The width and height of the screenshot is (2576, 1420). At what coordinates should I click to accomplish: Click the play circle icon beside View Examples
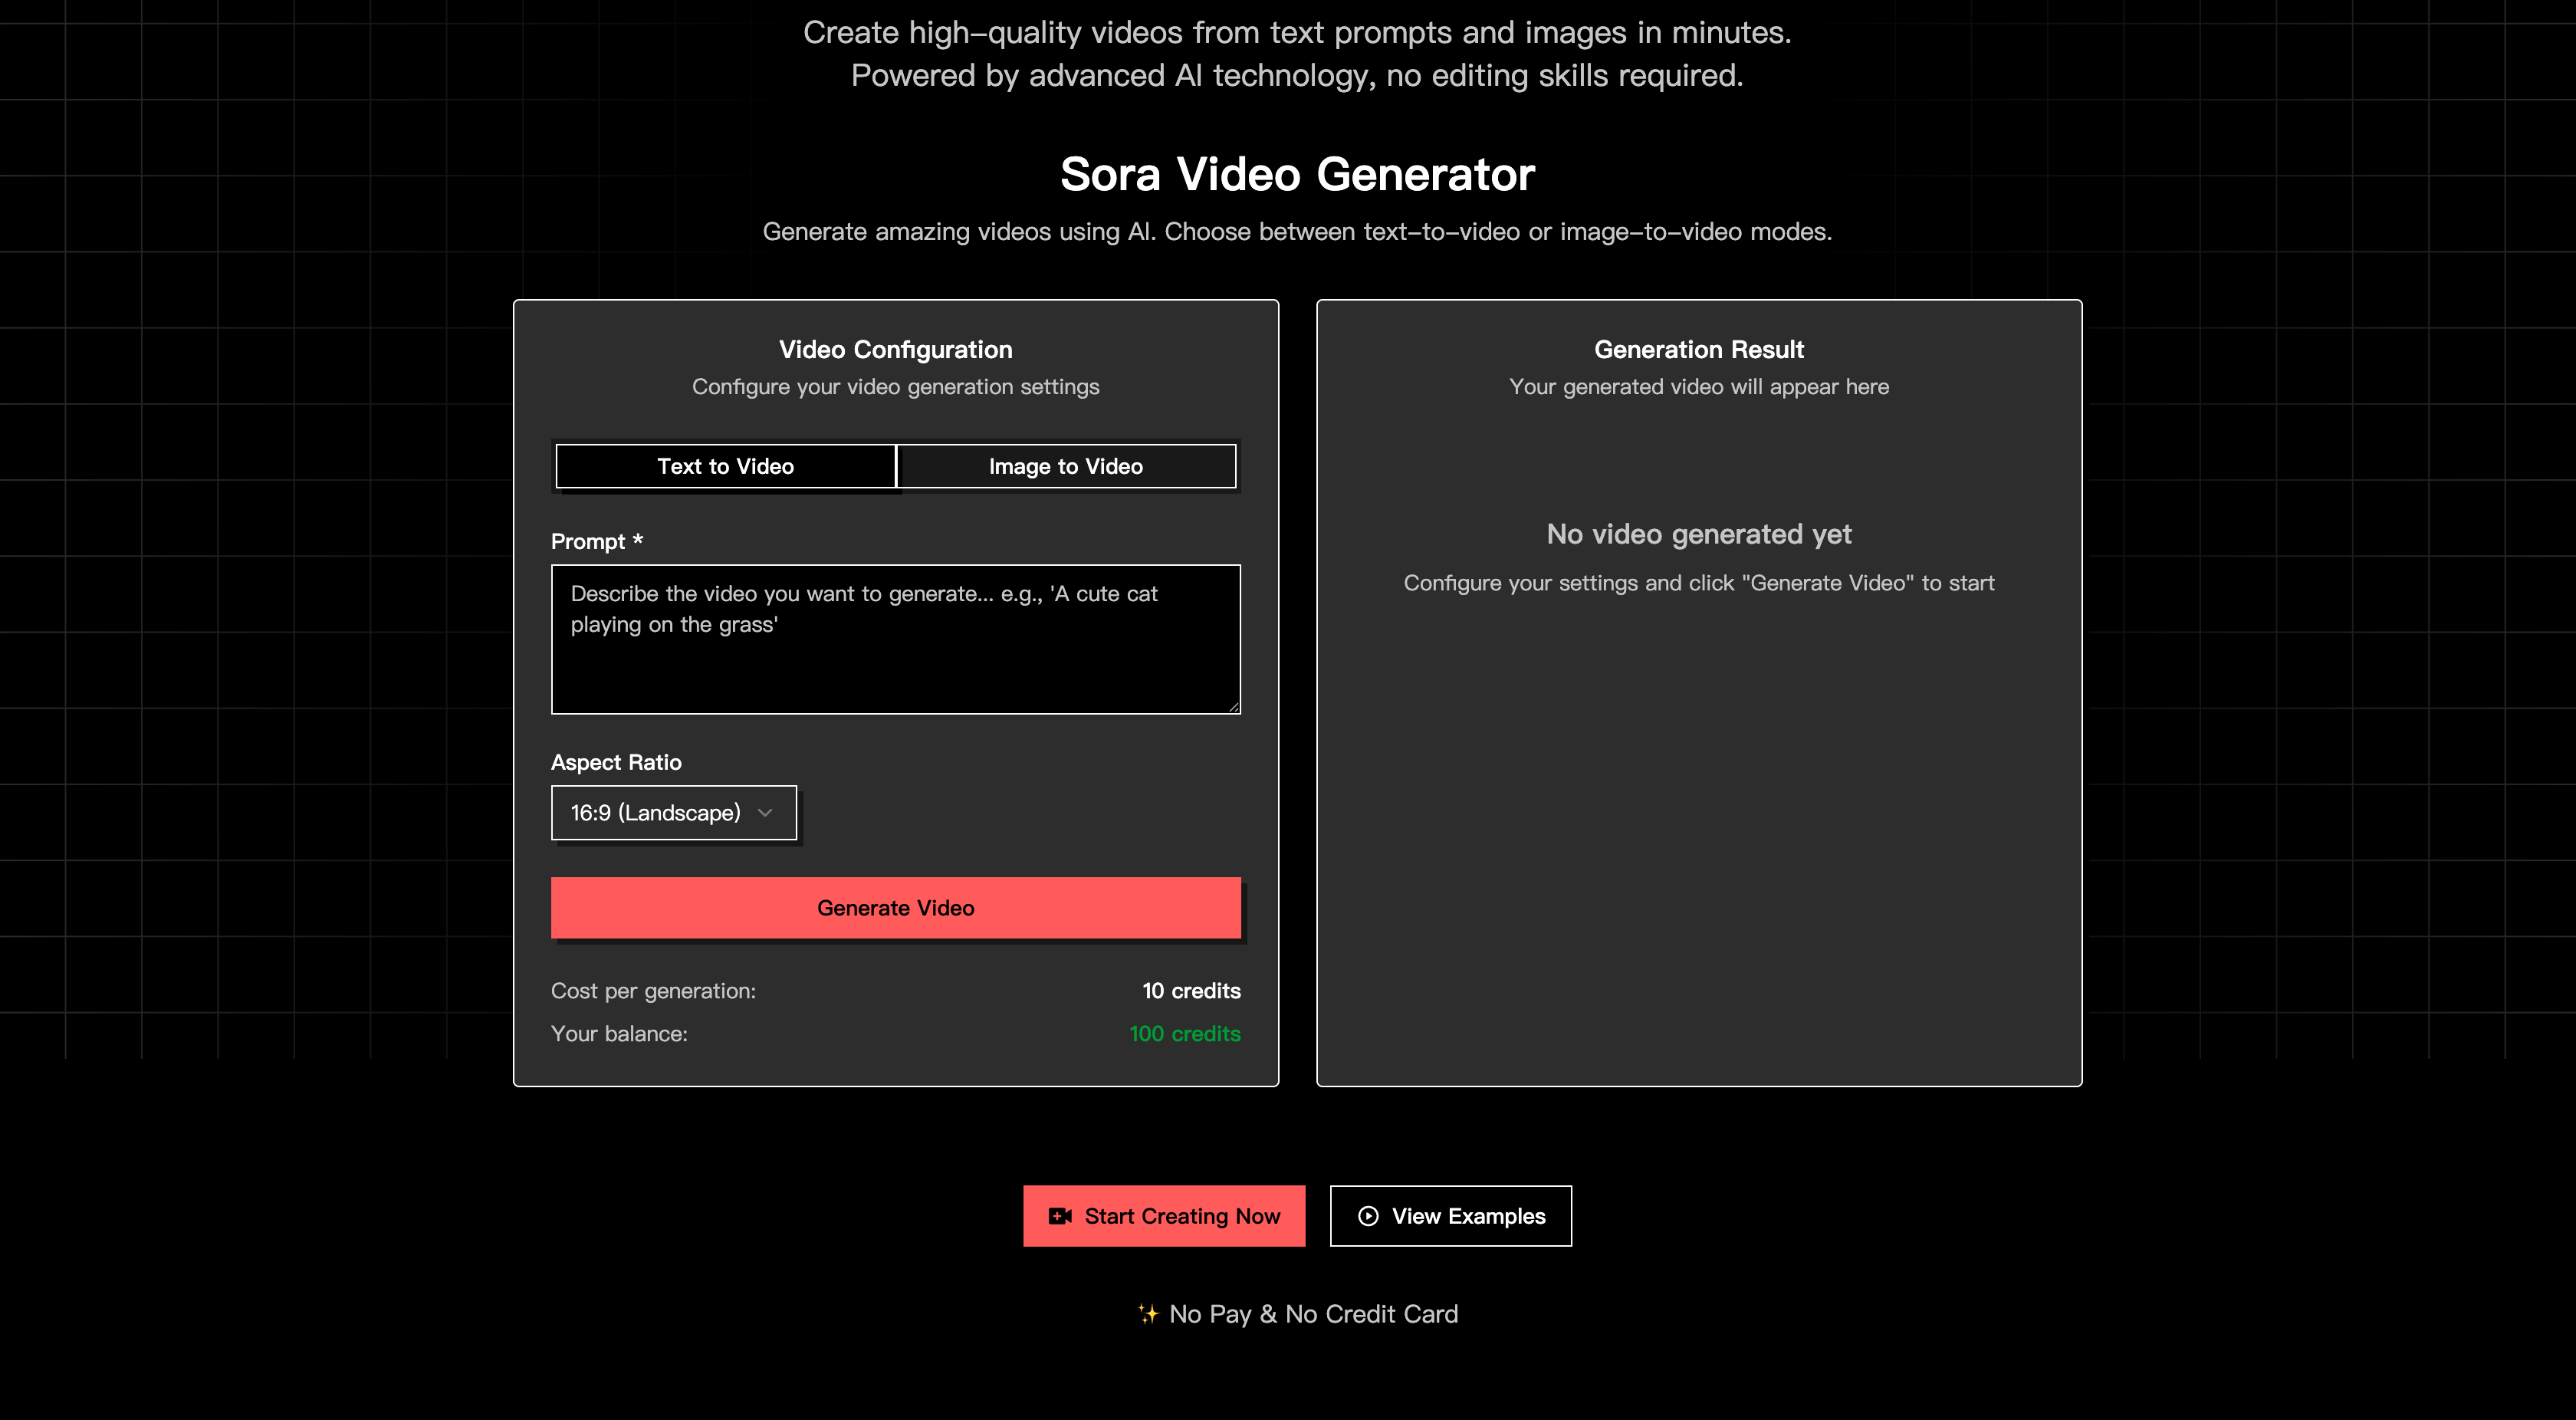coord(1368,1216)
